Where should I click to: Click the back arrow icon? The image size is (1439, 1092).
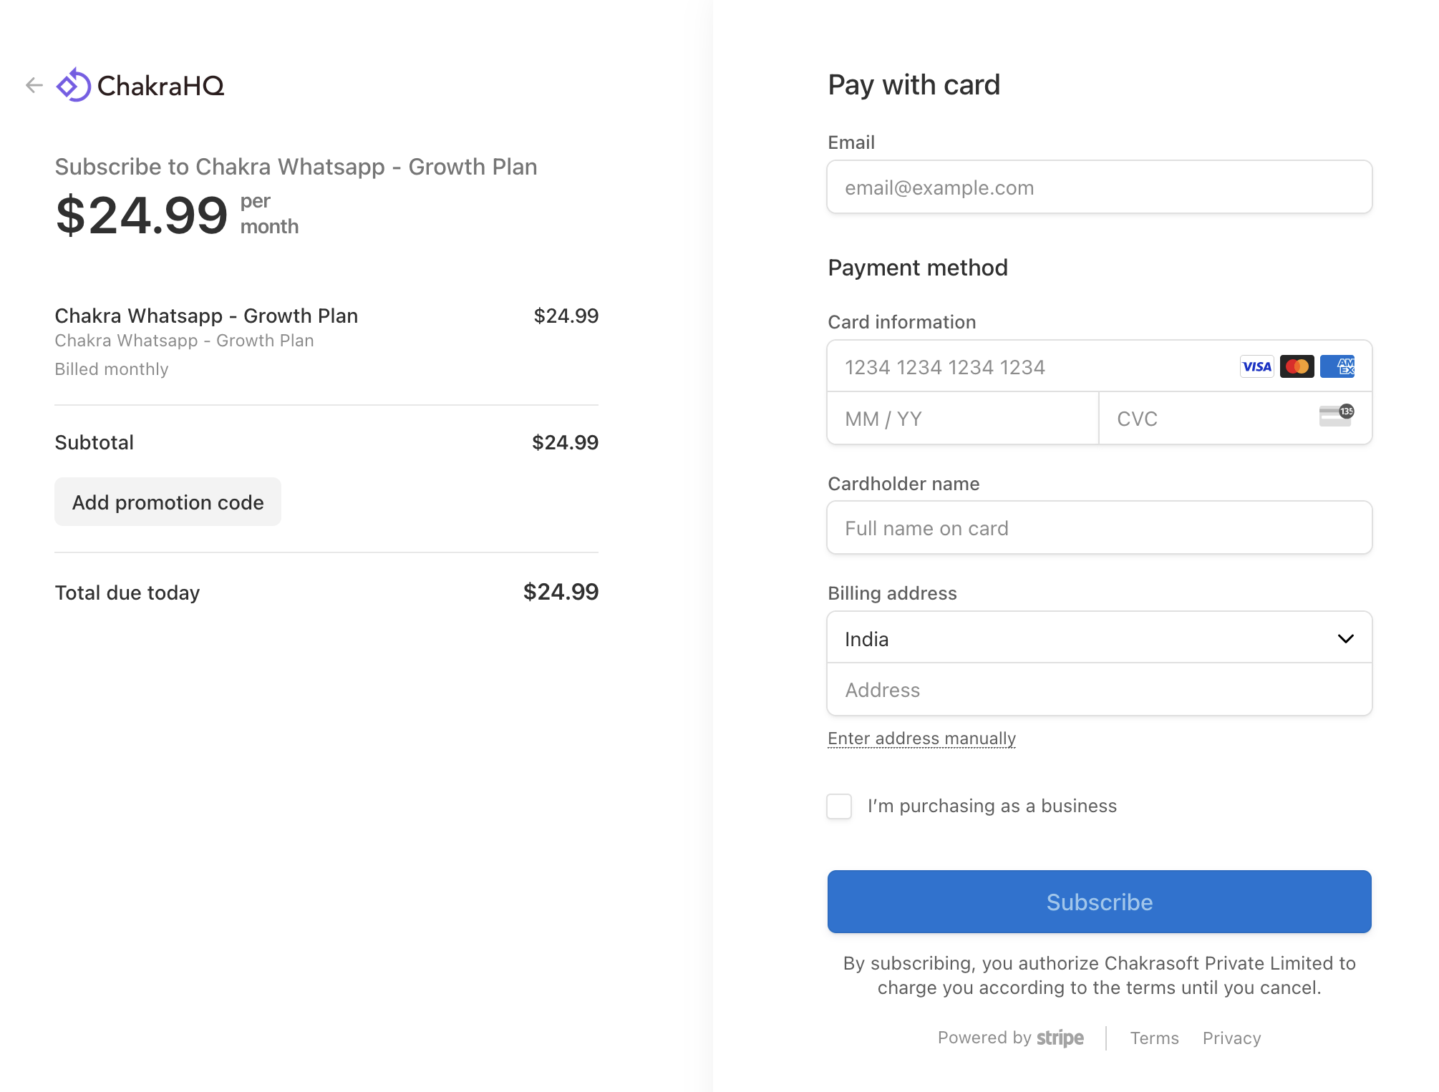point(34,85)
